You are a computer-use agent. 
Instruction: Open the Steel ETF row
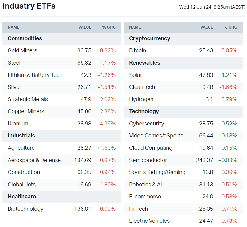(x=14, y=63)
